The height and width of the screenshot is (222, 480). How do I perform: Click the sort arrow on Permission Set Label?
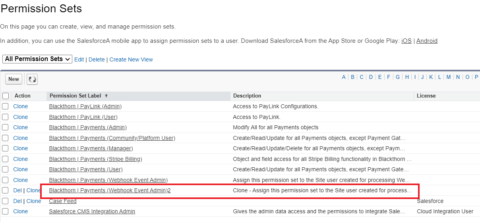(x=106, y=96)
